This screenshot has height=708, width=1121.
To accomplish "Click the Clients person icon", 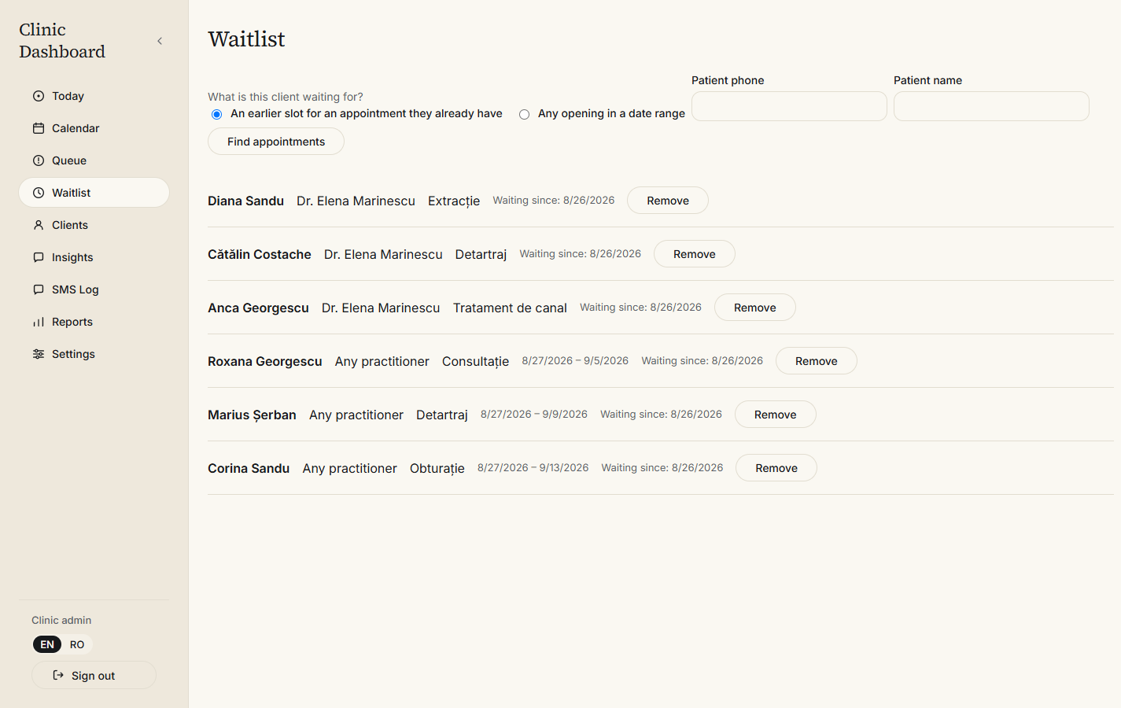I will tap(39, 225).
